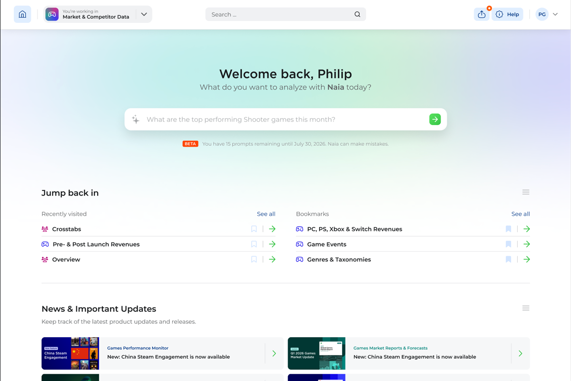Screen dimensions: 571x381
Task: Open the China Steam Engagement news thumbnail
Action: point(70,353)
